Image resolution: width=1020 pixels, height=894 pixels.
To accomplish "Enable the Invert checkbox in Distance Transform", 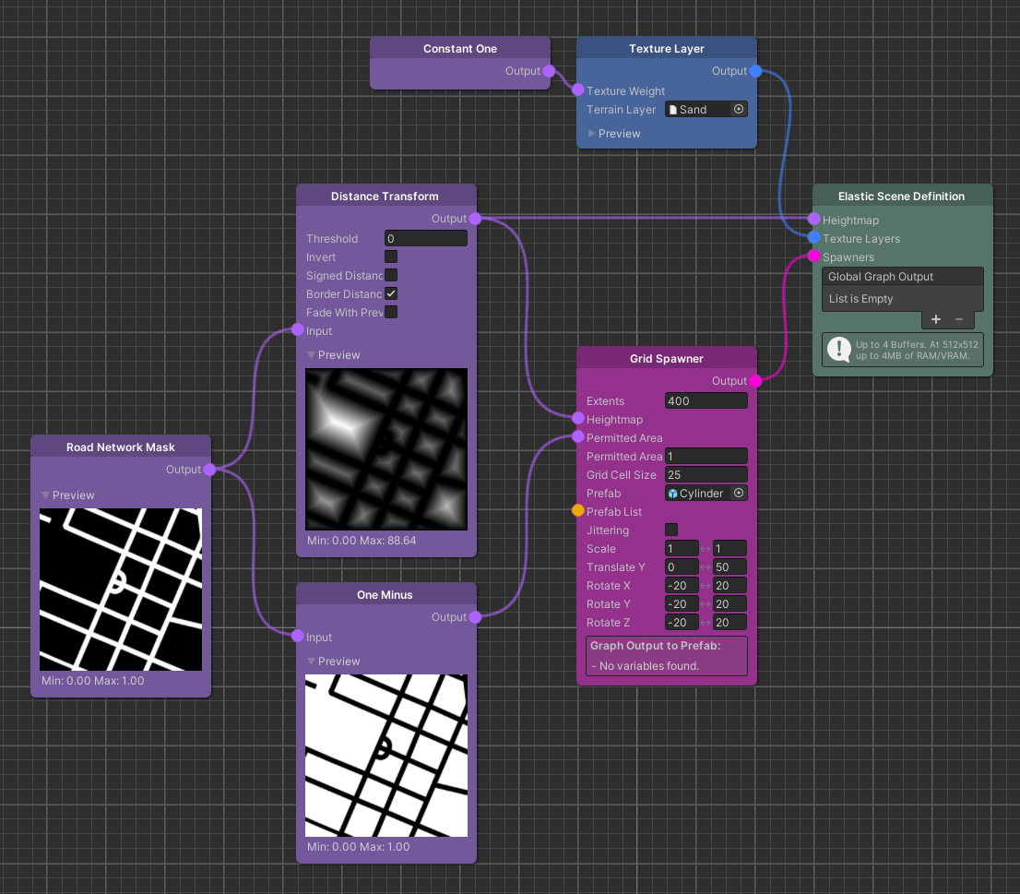I will [x=391, y=256].
